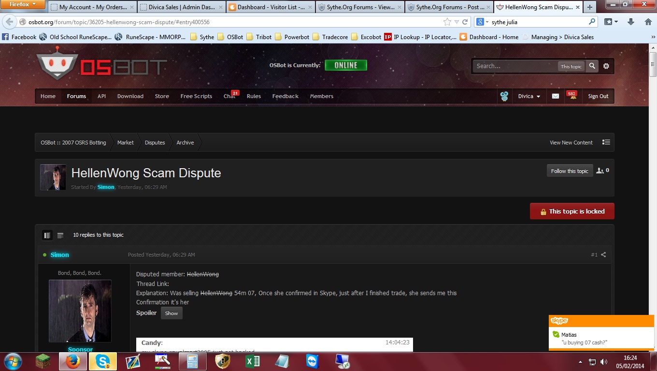Show the Spoiler content
Image resolution: width=657 pixels, height=371 pixels.
click(x=171, y=313)
